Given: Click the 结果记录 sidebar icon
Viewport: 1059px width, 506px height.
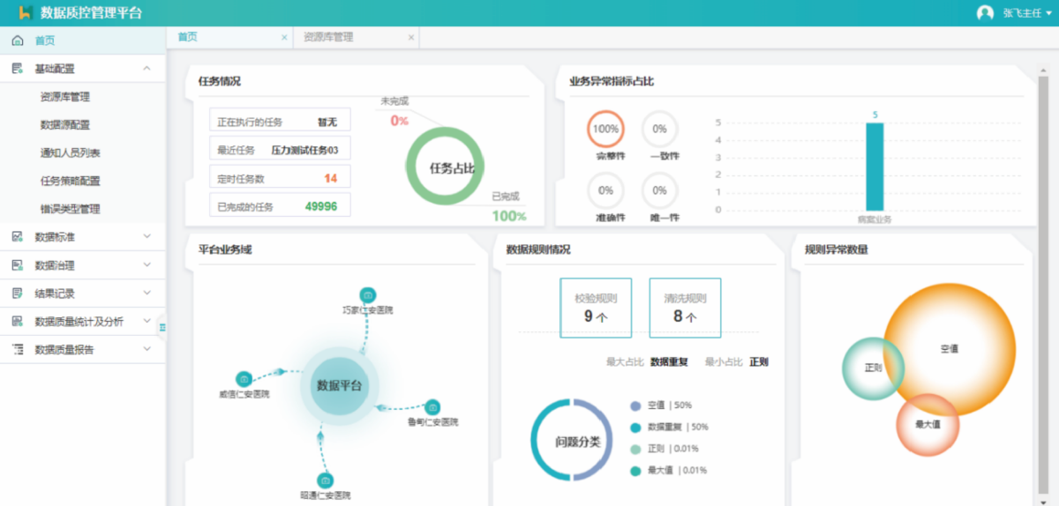Looking at the screenshot, I should point(18,294).
